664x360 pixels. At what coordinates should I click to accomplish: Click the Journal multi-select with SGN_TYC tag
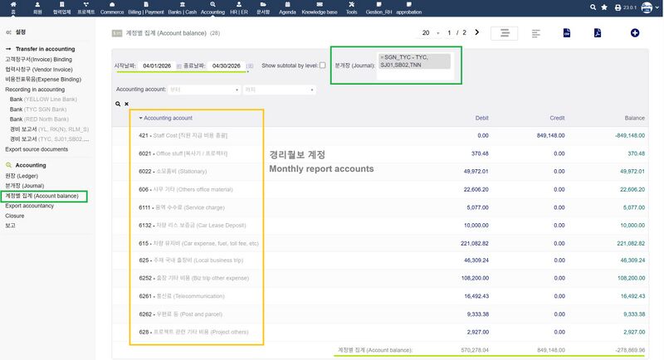(x=415, y=66)
